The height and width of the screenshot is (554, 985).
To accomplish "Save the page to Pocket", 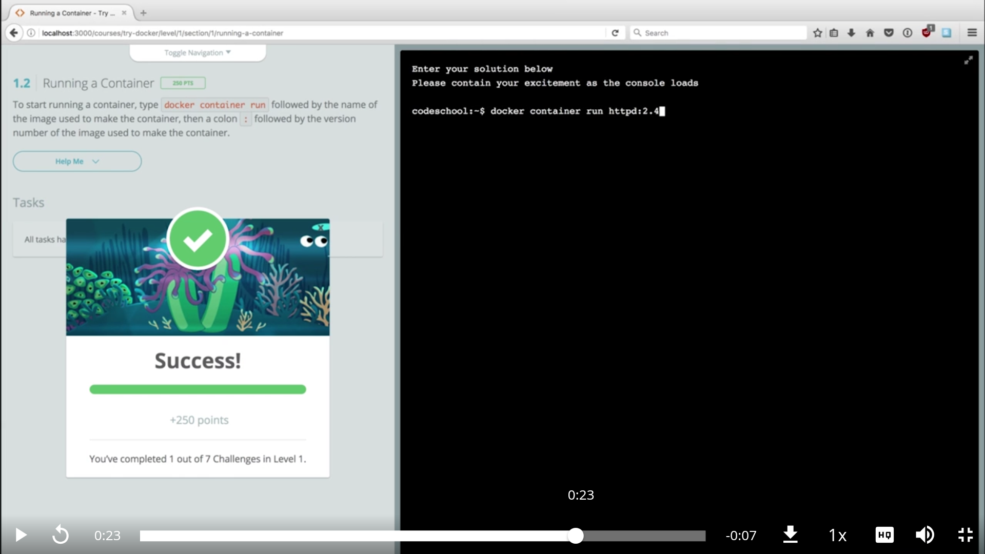I will 888,32.
